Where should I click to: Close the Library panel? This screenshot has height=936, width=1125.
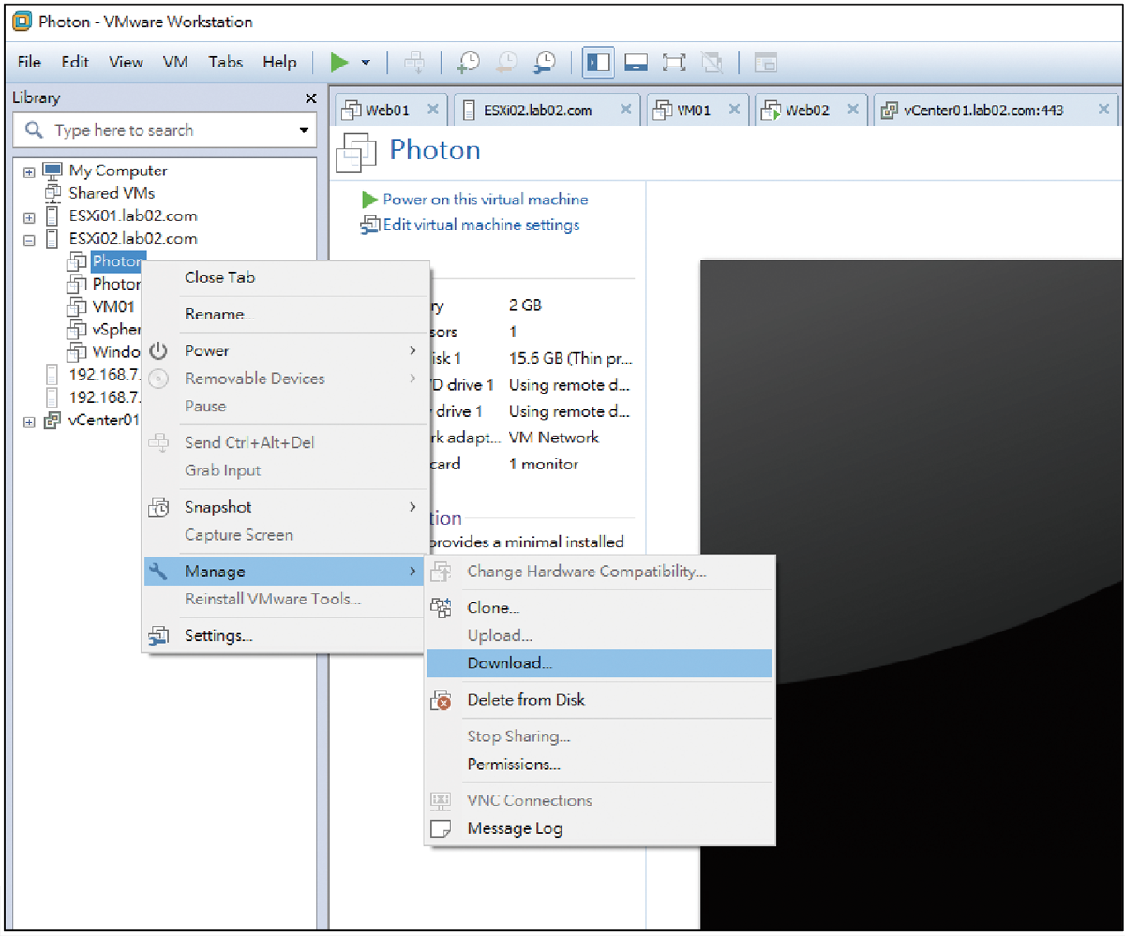[311, 98]
